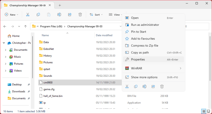The image size is (212, 114).
Task: Open recent locations dropdown arrow
Action: pos(19,27)
